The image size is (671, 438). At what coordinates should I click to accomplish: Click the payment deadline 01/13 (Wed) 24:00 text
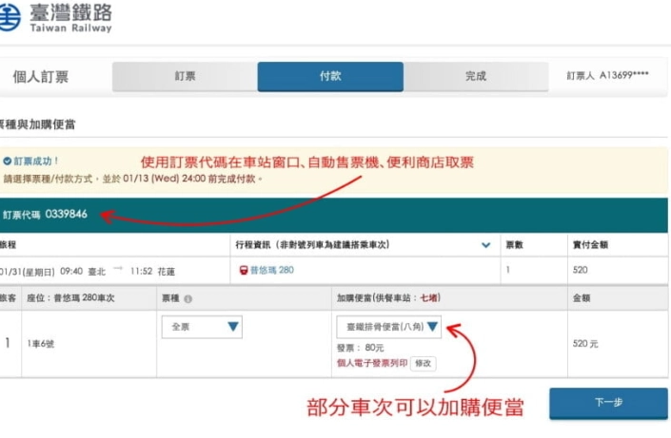pos(165,179)
